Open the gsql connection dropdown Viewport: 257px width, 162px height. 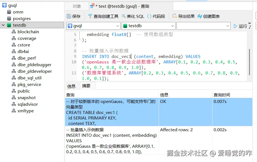click(93, 26)
